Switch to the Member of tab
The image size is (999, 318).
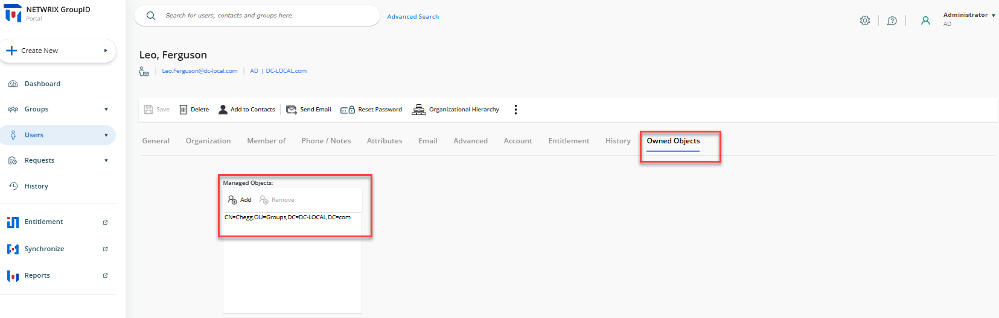click(266, 141)
